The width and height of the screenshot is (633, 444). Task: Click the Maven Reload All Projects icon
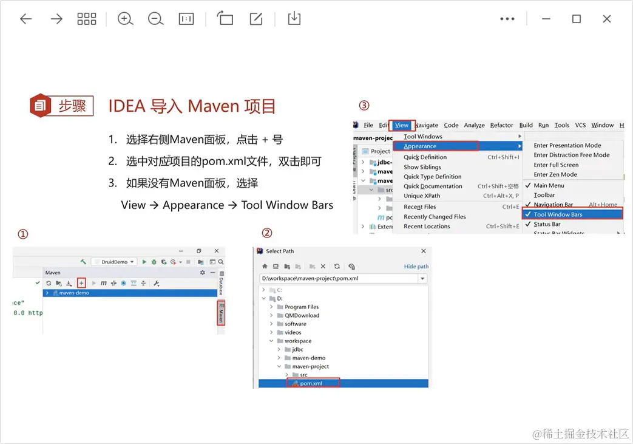click(49, 283)
